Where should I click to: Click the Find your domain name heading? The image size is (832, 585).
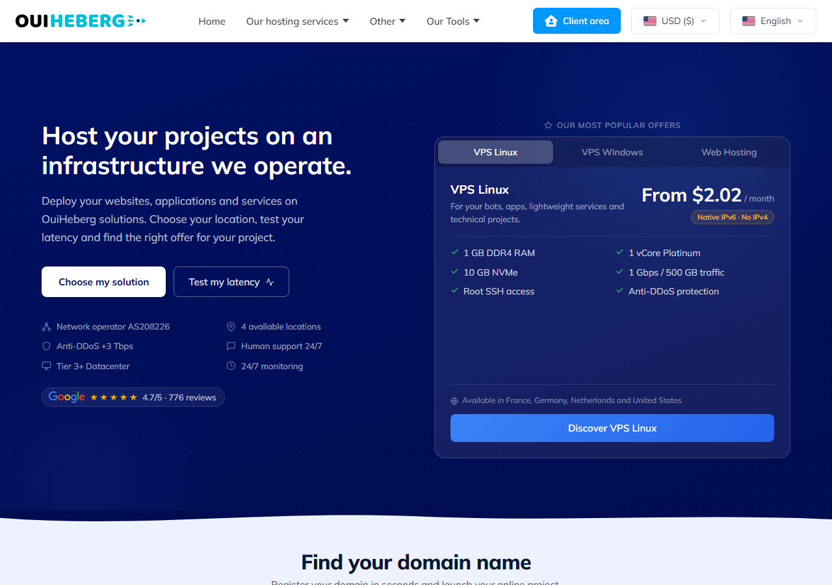[x=416, y=562]
